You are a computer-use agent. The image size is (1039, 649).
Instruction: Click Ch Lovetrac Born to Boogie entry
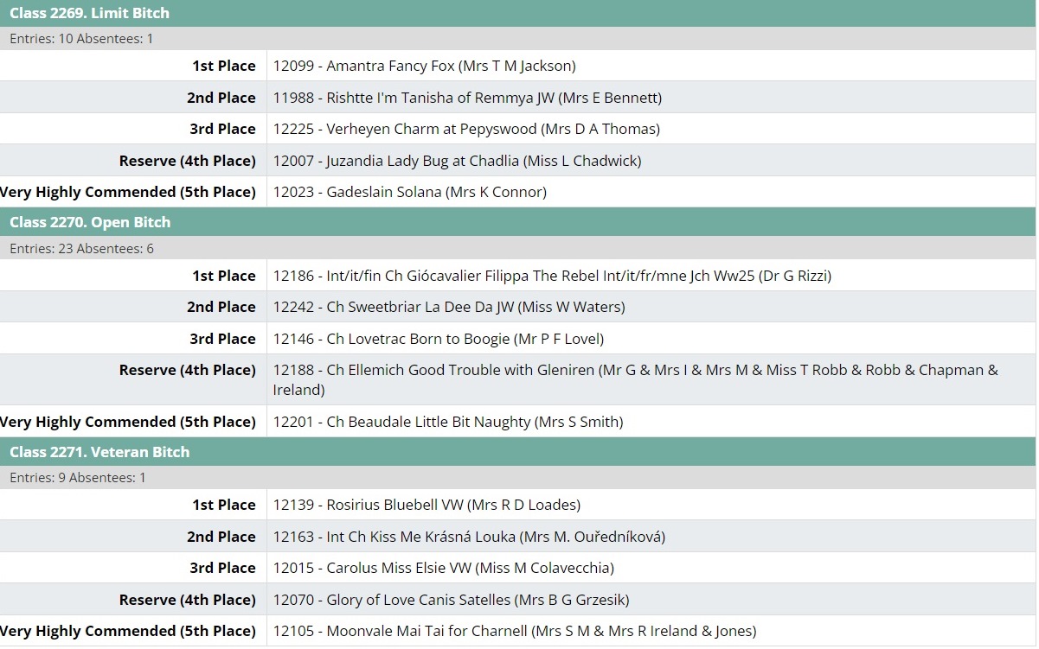[x=438, y=339]
